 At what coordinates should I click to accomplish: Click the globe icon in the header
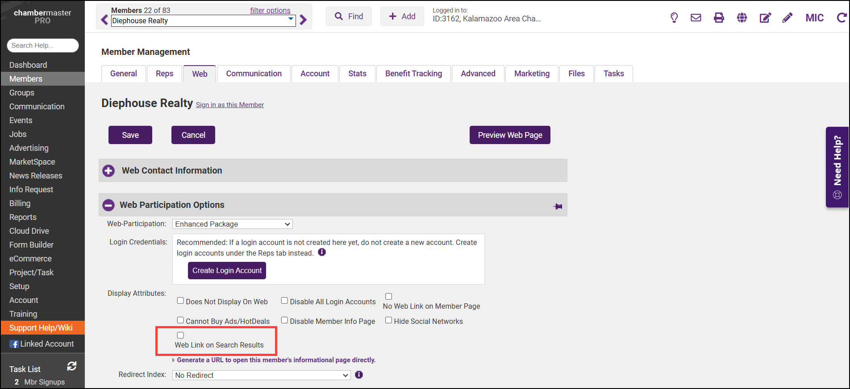[742, 17]
